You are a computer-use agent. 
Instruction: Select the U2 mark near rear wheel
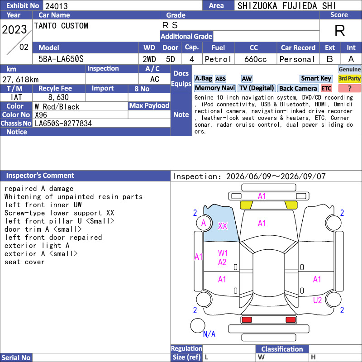click(318, 300)
